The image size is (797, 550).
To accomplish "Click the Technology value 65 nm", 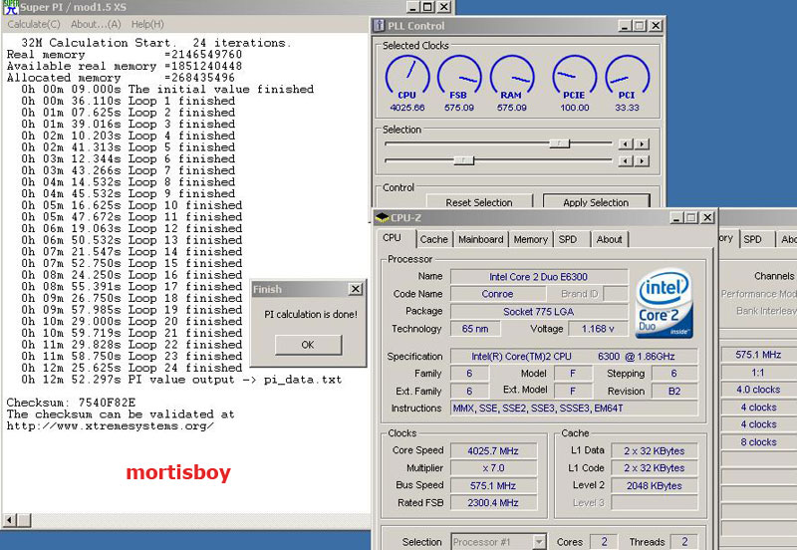I will [x=475, y=329].
